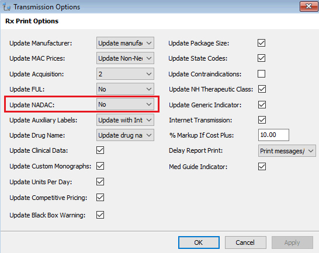Open the Delay Report Print dropdown
Image resolution: width=319 pixels, height=253 pixels.
coord(287,150)
